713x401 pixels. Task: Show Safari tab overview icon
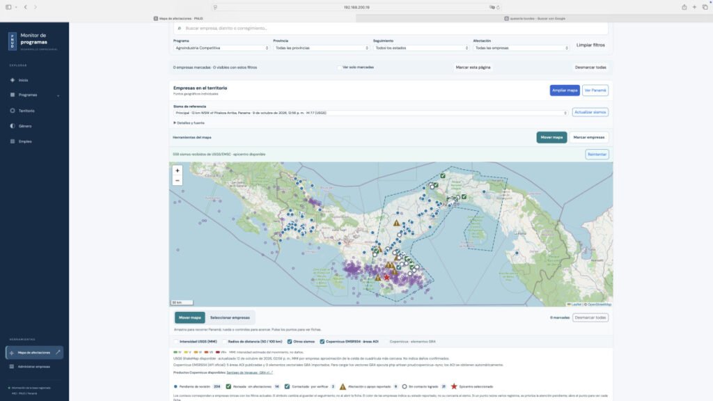(x=705, y=7)
